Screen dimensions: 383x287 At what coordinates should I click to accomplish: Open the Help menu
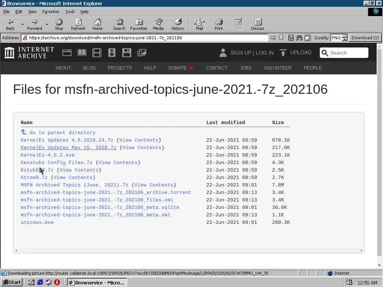84,12
